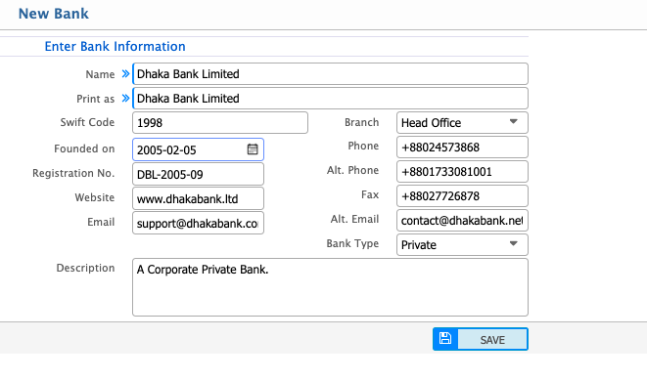The width and height of the screenshot is (647, 381).
Task: Open the Branch dropdown showing Head Office
Action: coord(462,122)
